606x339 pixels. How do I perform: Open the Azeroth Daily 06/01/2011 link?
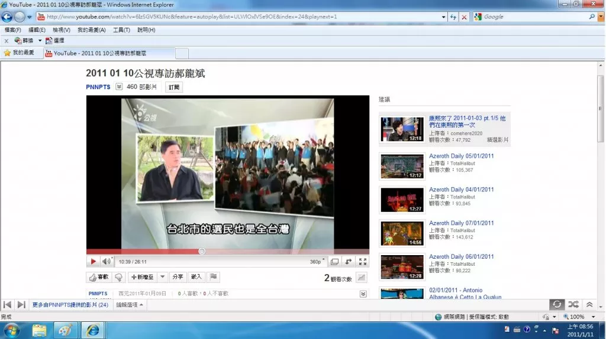pos(461,256)
